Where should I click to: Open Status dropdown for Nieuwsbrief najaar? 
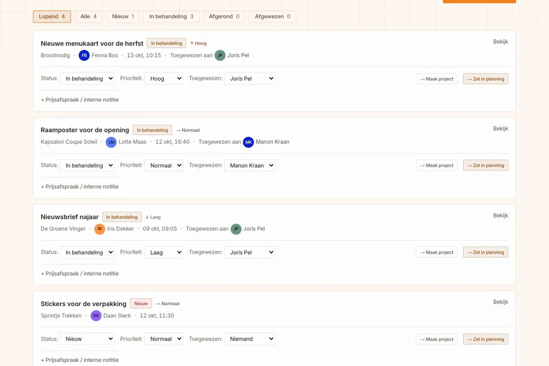click(87, 252)
